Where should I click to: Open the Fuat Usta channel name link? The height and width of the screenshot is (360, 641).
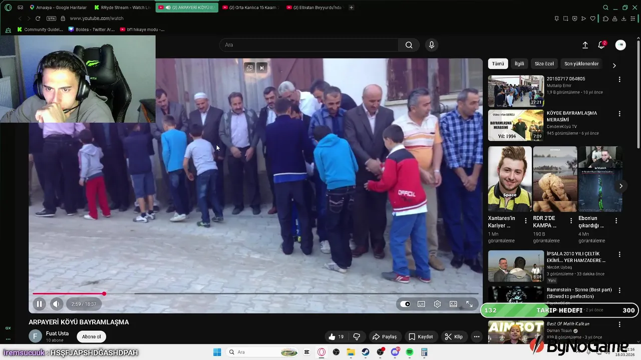coord(57,333)
